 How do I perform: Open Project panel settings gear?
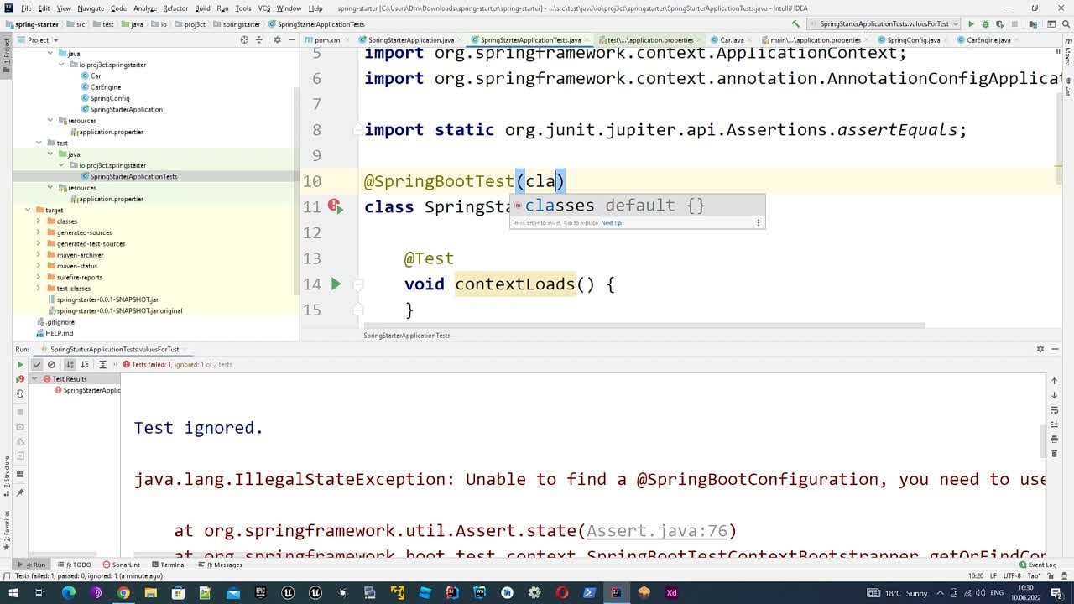coord(273,39)
